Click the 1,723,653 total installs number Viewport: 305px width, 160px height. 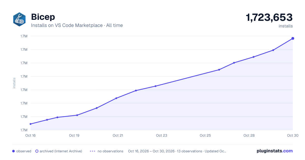(x=269, y=18)
